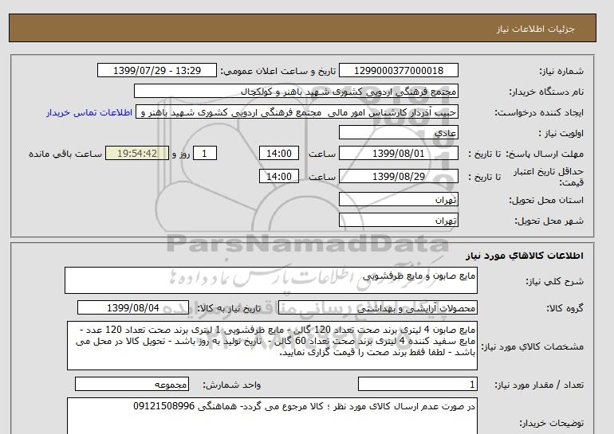Viewport: 614px width, 434px height.
Task: Click the مهلت ارسال پاسخ label
Action: point(545,154)
